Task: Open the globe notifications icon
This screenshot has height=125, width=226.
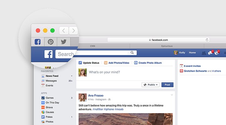Action: pyautogui.click(x=216, y=53)
